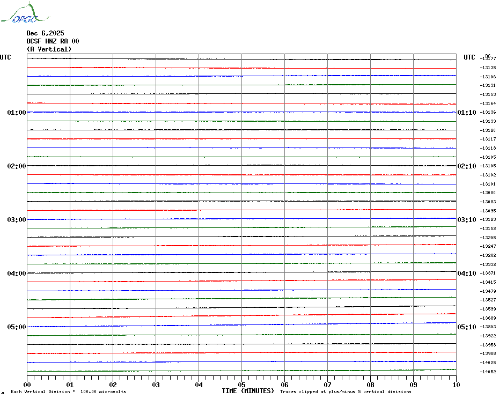Click 'Traces clipped at plus/minus 5 vertical divisions'
This screenshot has width=499, height=399.
pos(346,391)
